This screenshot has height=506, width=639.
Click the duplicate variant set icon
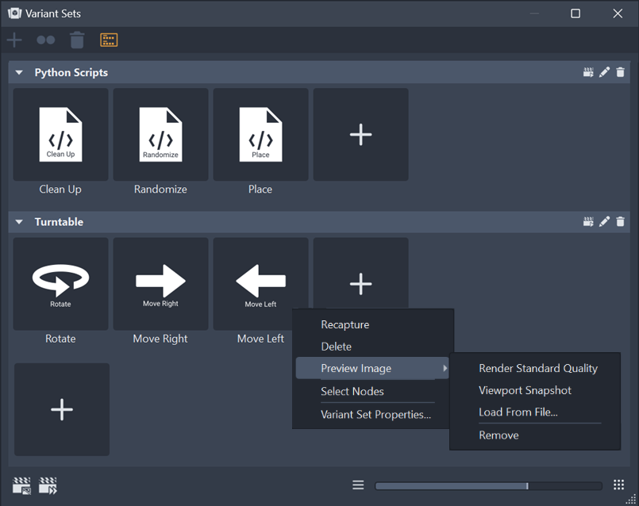[x=46, y=40]
